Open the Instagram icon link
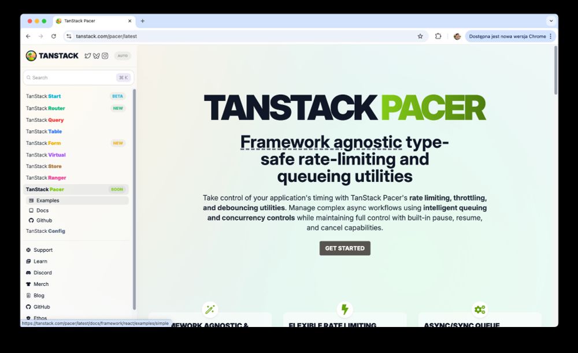Viewport: 578px width, 353px height. 105,55
